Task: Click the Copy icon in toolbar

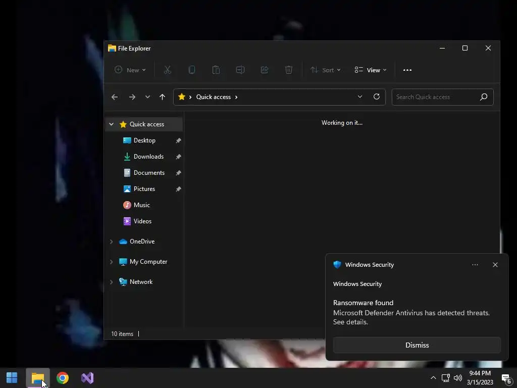Action: pos(191,70)
